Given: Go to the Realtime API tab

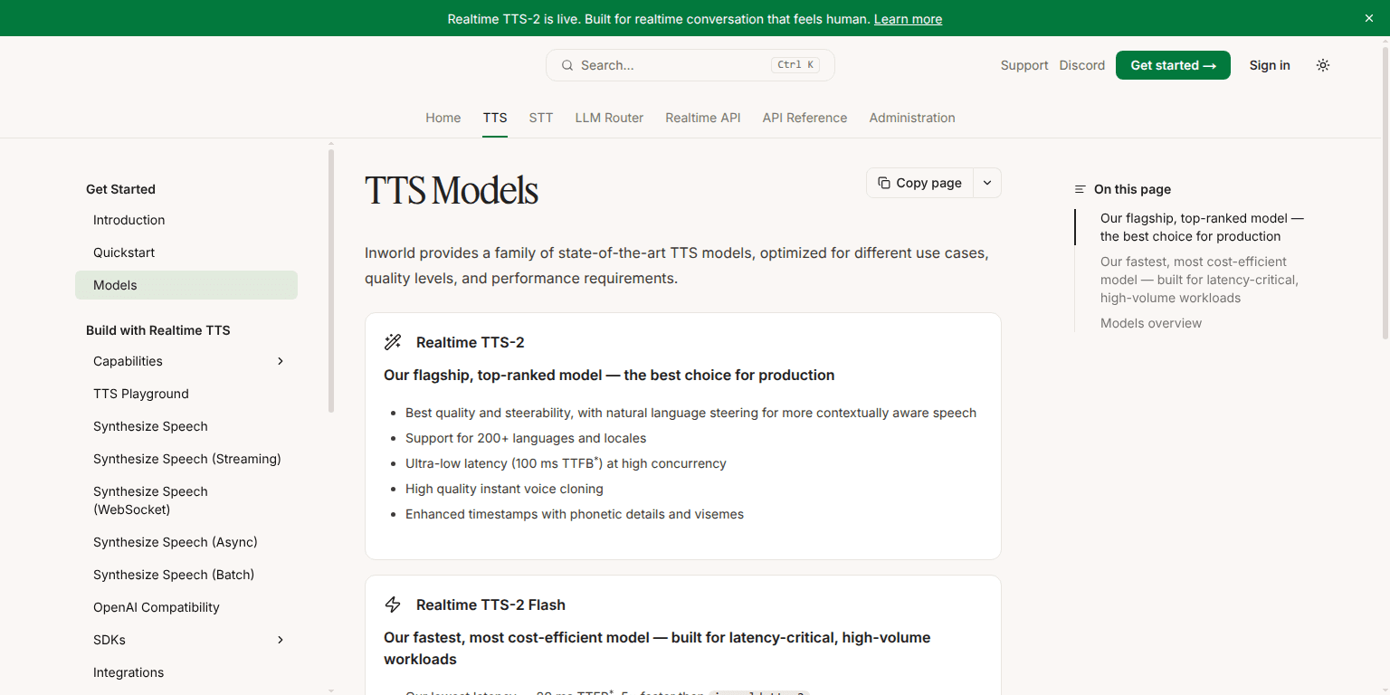Looking at the screenshot, I should pyautogui.click(x=703, y=118).
